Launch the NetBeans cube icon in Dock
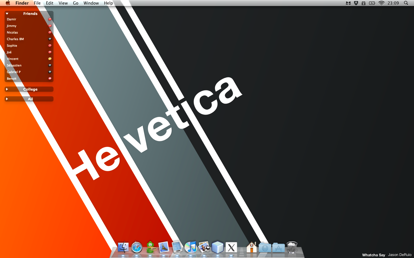 218,247
